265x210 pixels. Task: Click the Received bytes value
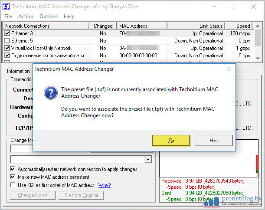pos(215,181)
